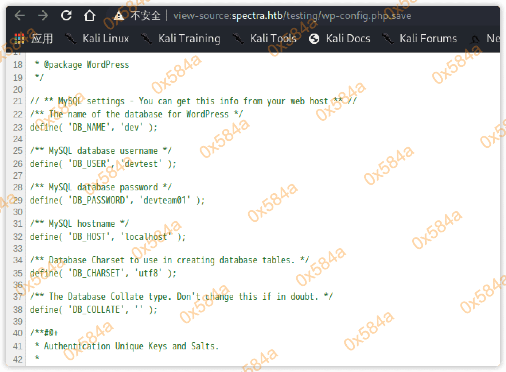Open the Kali Linux bookmark
Viewport: 506px width, 372px height.
tap(105, 39)
